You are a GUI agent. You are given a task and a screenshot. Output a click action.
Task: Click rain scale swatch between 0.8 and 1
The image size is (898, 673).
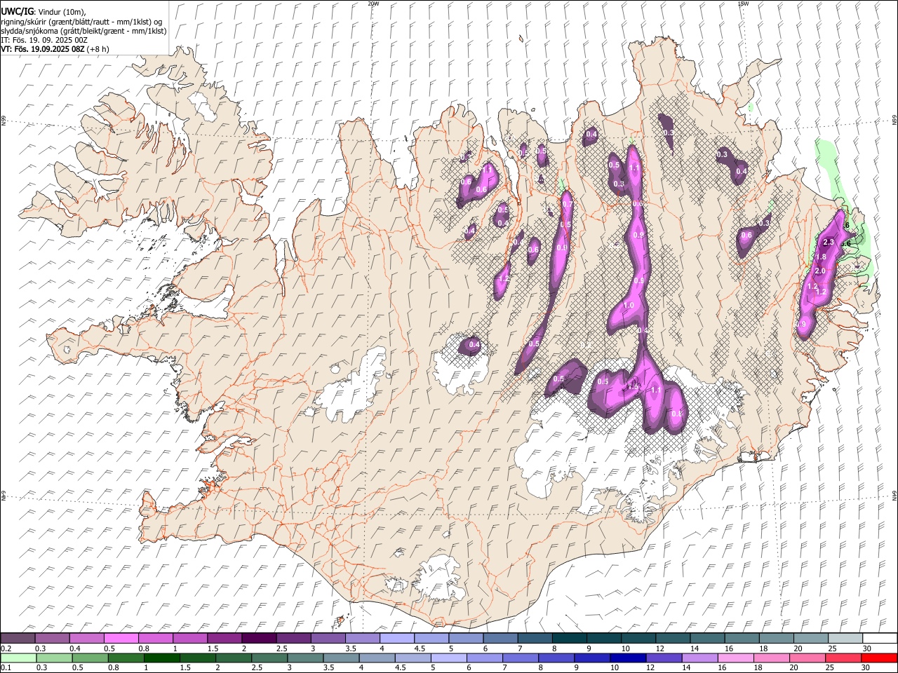126,658
